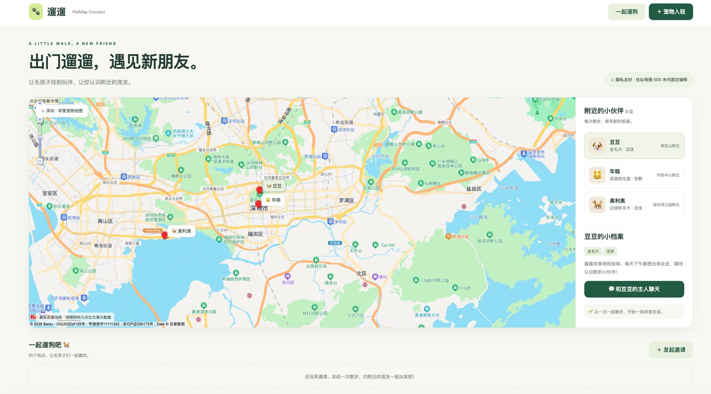Click the 深圳野生动物园 zoo icon

click(x=156, y=138)
